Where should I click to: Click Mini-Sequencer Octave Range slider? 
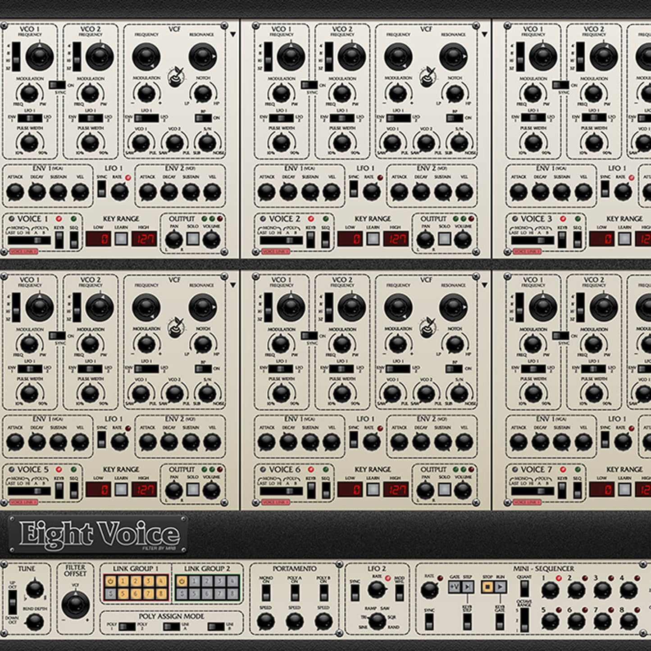pyautogui.click(x=524, y=620)
